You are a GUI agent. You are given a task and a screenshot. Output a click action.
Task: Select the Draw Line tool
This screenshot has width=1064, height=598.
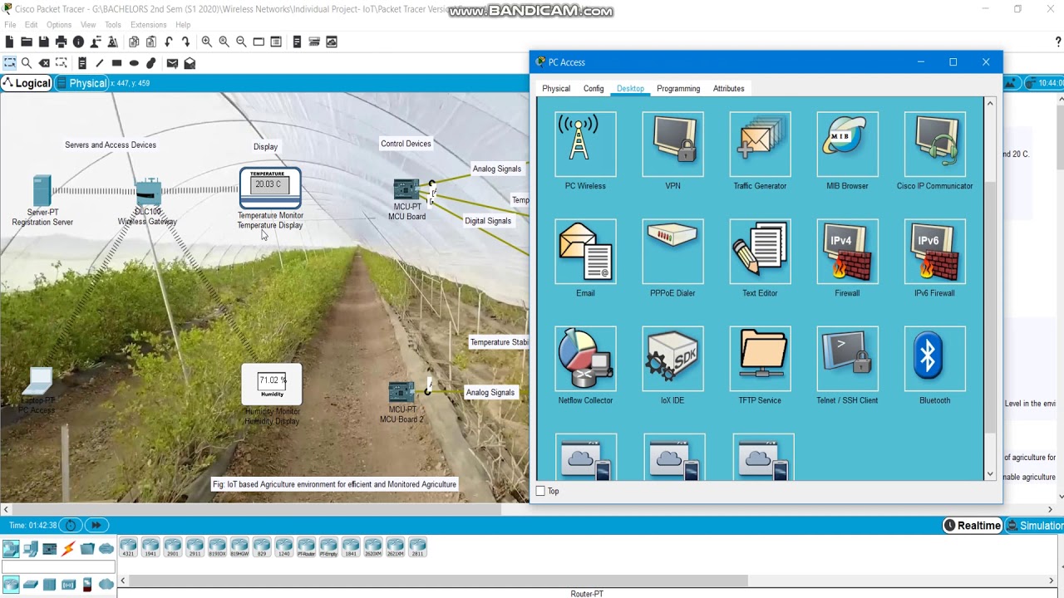pyautogui.click(x=99, y=63)
